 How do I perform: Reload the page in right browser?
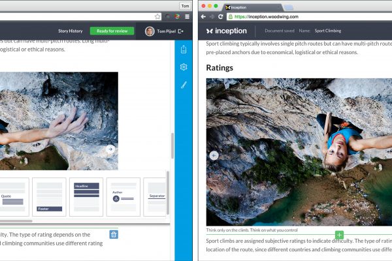tap(221, 17)
